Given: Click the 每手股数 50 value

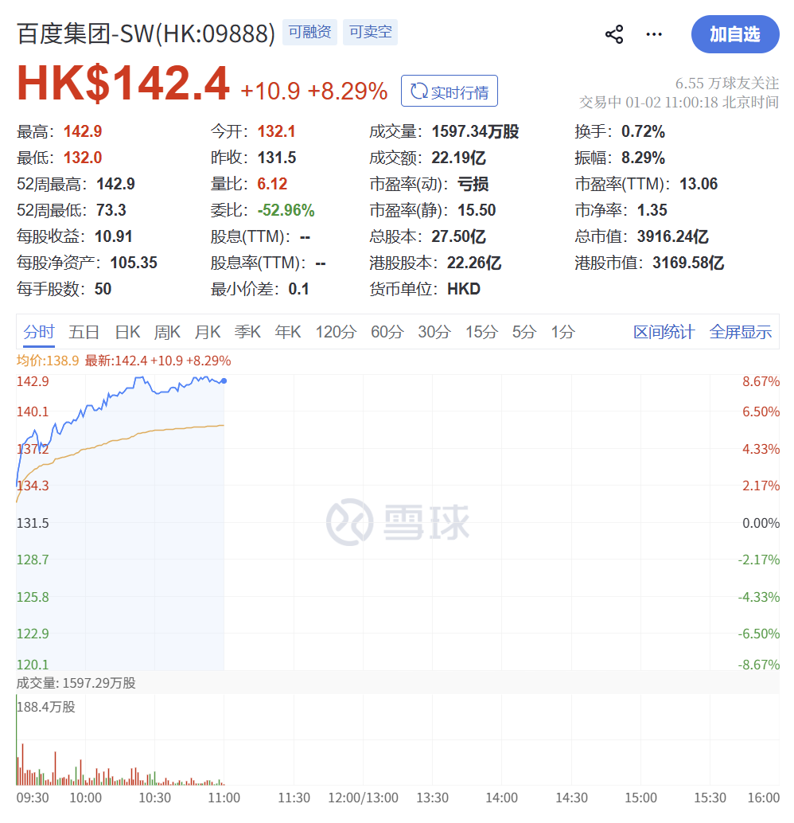Looking at the screenshot, I should (x=103, y=289).
